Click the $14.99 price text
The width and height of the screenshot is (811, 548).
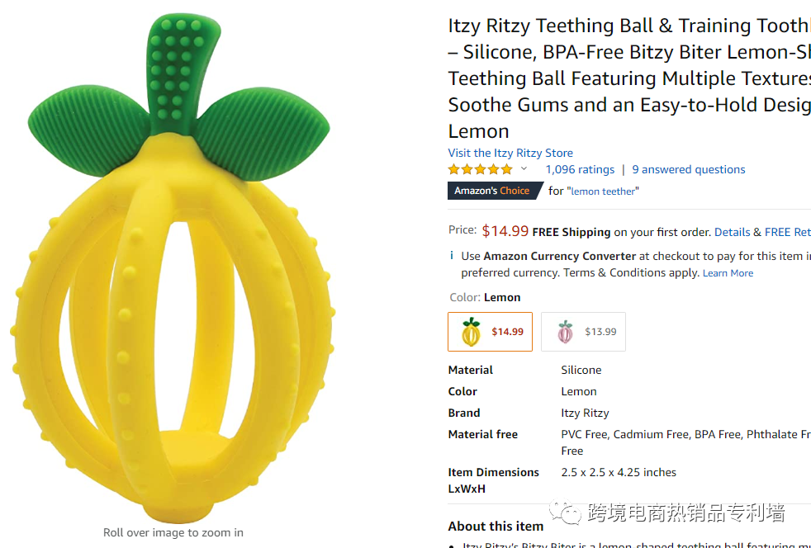(x=505, y=231)
